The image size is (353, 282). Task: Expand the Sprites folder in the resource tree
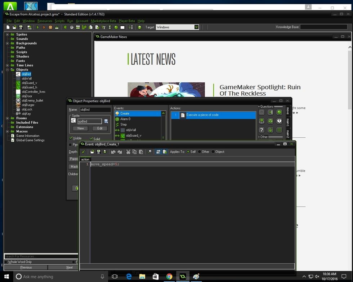[7, 35]
